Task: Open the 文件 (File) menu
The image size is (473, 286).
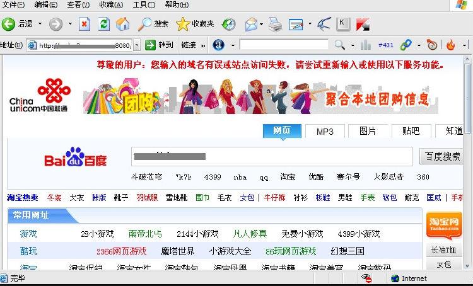Action: point(13,4)
